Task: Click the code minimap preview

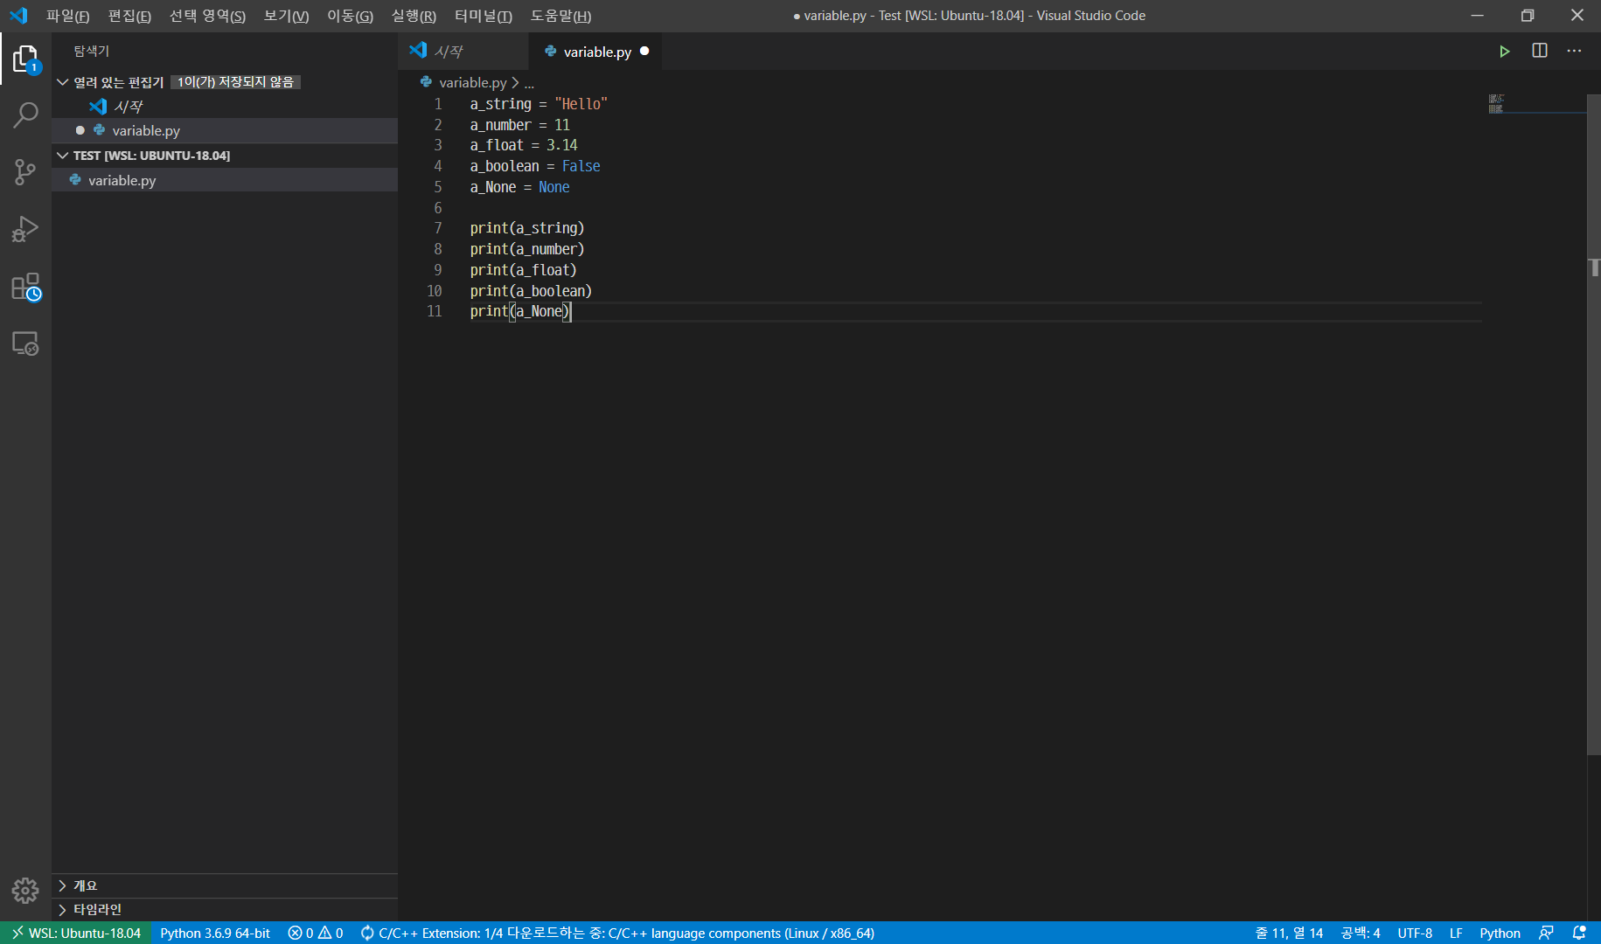Action: 1496,103
